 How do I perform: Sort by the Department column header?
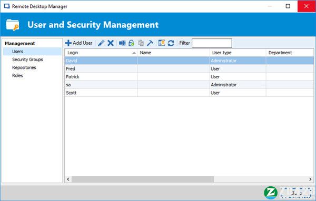click(x=290, y=53)
